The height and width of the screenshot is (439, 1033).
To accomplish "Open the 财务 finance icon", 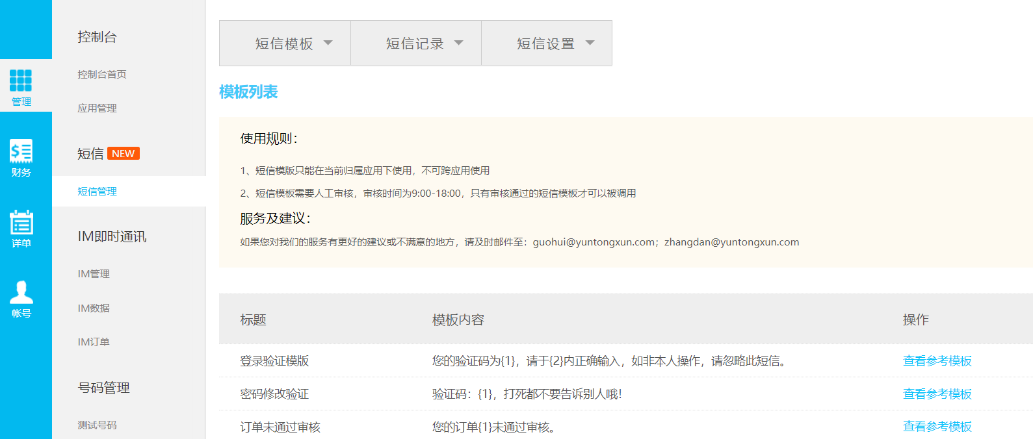I will click(x=21, y=152).
